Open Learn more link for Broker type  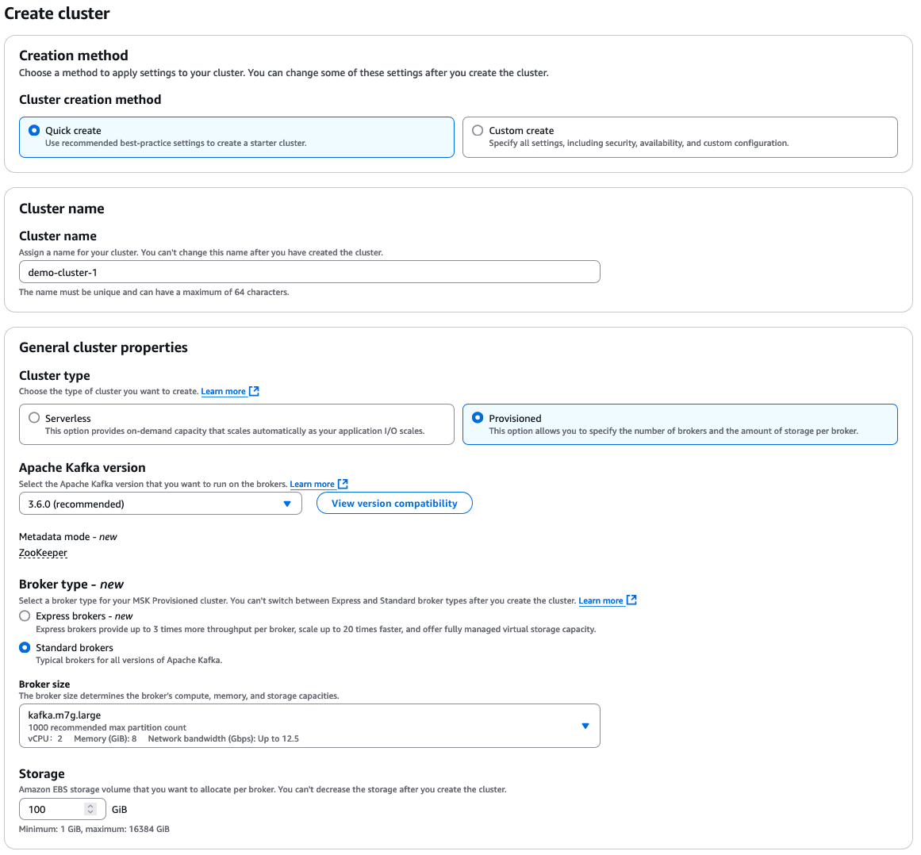601,600
